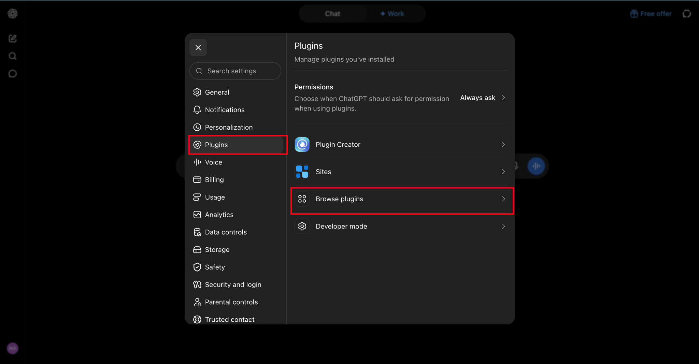
Task: Switch to the Chat tab
Action: [x=332, y=14]
